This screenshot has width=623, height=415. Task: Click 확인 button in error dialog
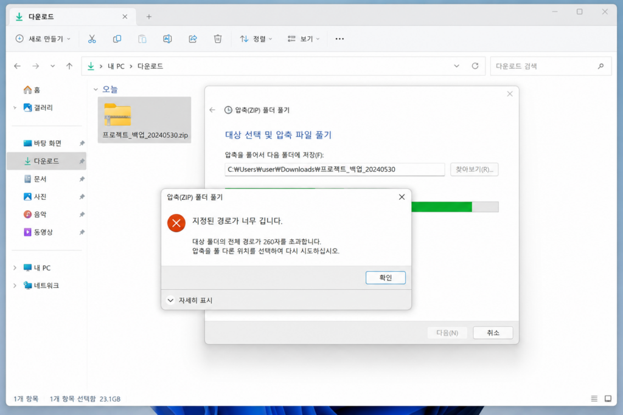click(x=385, y=277)
